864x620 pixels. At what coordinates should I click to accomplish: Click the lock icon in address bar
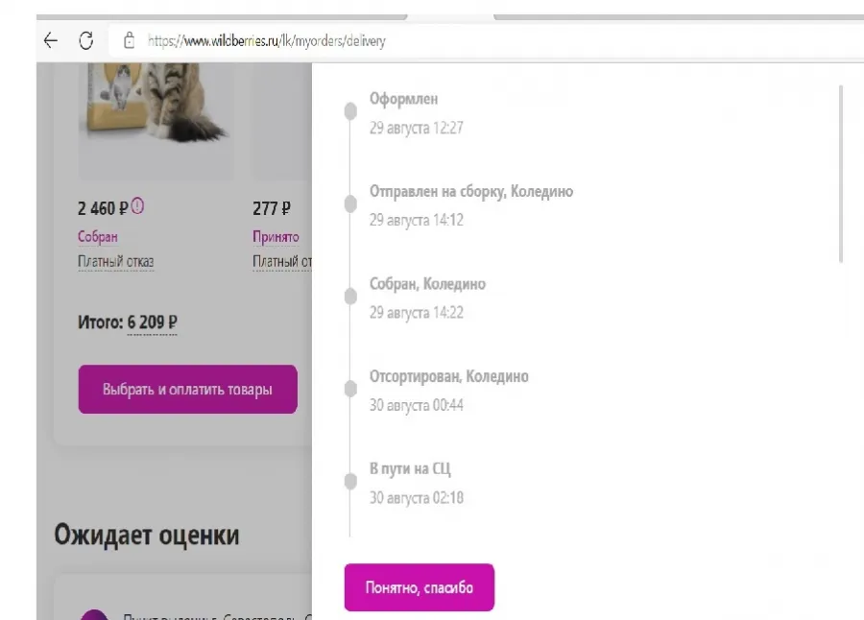129,40
